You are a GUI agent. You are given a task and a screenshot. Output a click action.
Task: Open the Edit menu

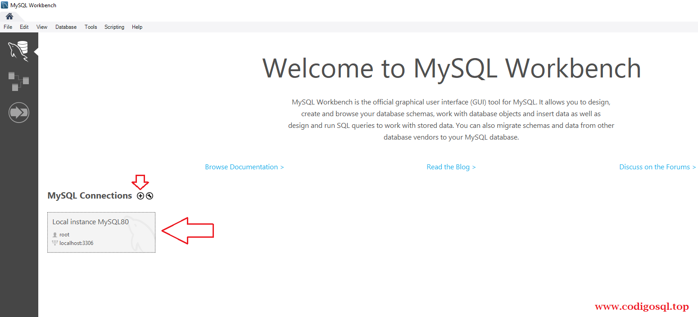[x=24, y=27]
